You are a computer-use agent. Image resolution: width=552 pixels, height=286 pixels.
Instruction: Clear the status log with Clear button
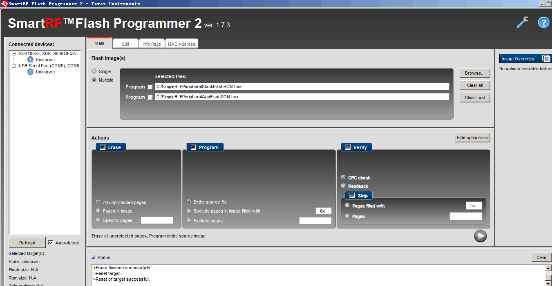pos(541,257)
